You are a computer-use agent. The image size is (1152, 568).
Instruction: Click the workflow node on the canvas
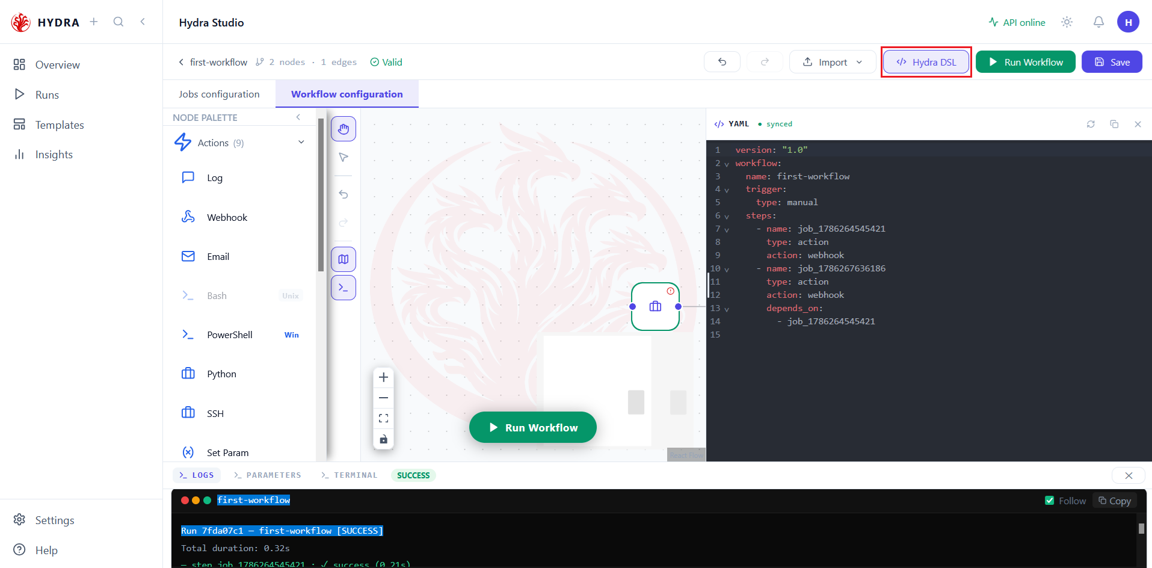pos(655,306)
